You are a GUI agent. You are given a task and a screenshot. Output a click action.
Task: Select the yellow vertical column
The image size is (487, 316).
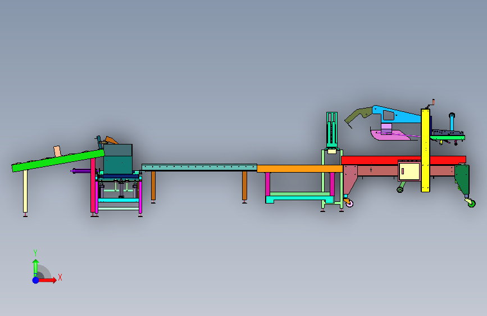425,150
